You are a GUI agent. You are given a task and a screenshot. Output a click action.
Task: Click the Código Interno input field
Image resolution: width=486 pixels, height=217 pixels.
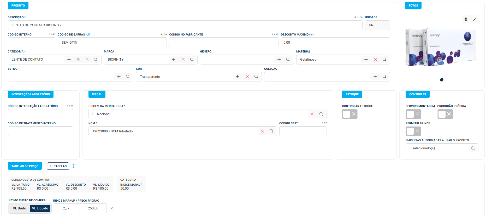[x=32, y=42]
